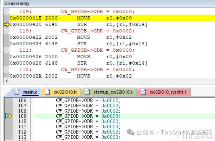Click code on line 112 in main.c
Image resolution: width=215 pixels, height=141 pixels.
pyautogui.click(x=88, y=132)
